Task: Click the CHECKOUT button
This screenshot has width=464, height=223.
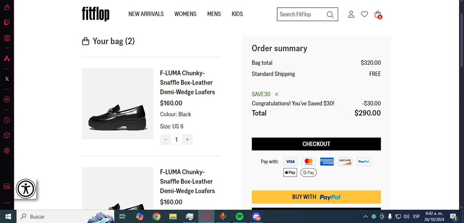Action: (x=316, y=144)
